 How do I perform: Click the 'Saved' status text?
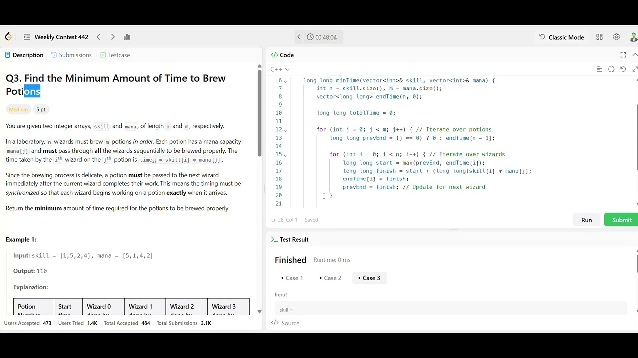pyautogui.click(x=311, y=220)
